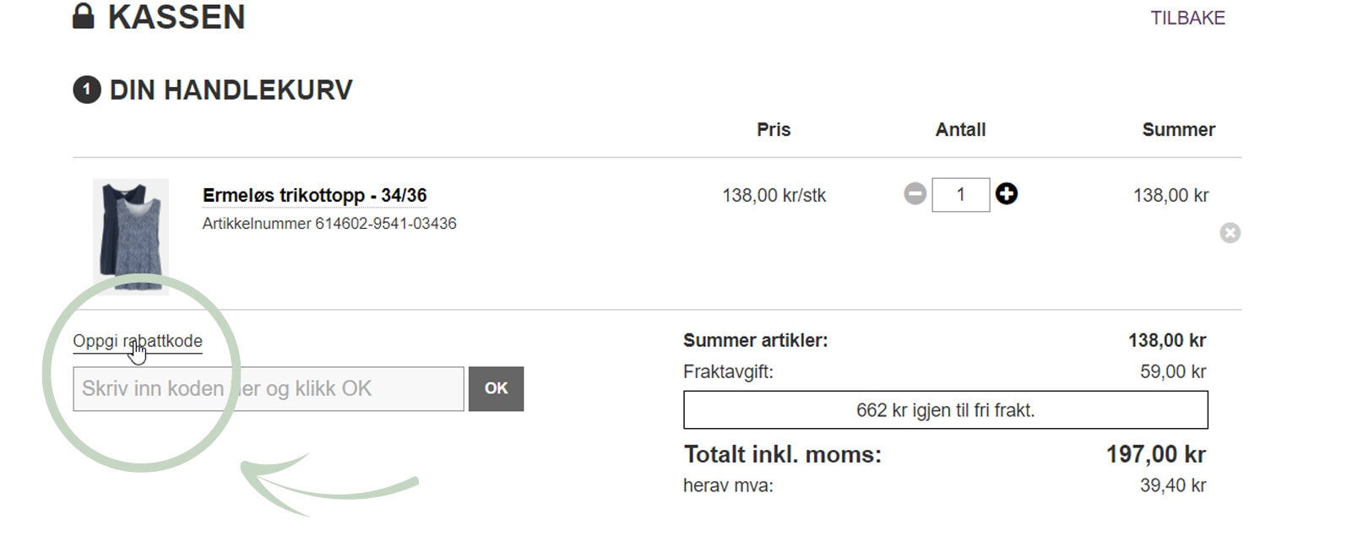The height and width of the screenshot is (536, 1363).
Task: Click the Artikkelnummer text under product
Action: [329, 224]
